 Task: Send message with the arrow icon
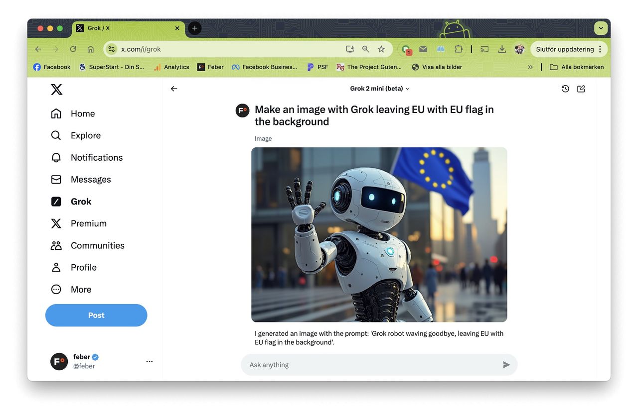coord(506,365)
